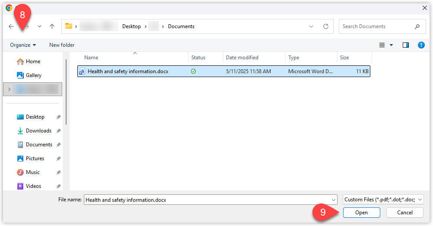Viewport: 433px width, 226px height.
Task: Open Gallery in the navigation pane
Action: click(x=29, y=75)
